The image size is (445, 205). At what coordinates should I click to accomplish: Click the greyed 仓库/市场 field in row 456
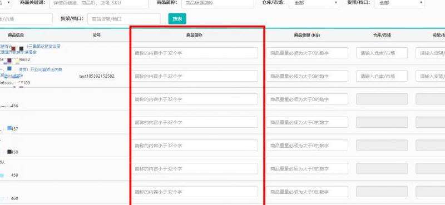point(382,99)
